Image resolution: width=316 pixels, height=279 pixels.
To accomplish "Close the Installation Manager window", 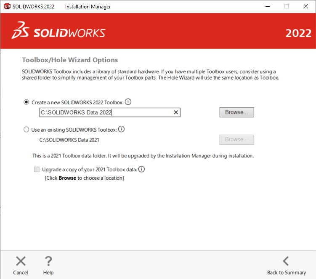I will click(x=305, y=6).
